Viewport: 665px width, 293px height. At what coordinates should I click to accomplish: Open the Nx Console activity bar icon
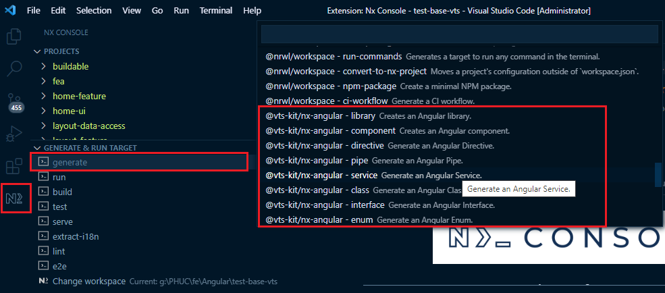15,198
